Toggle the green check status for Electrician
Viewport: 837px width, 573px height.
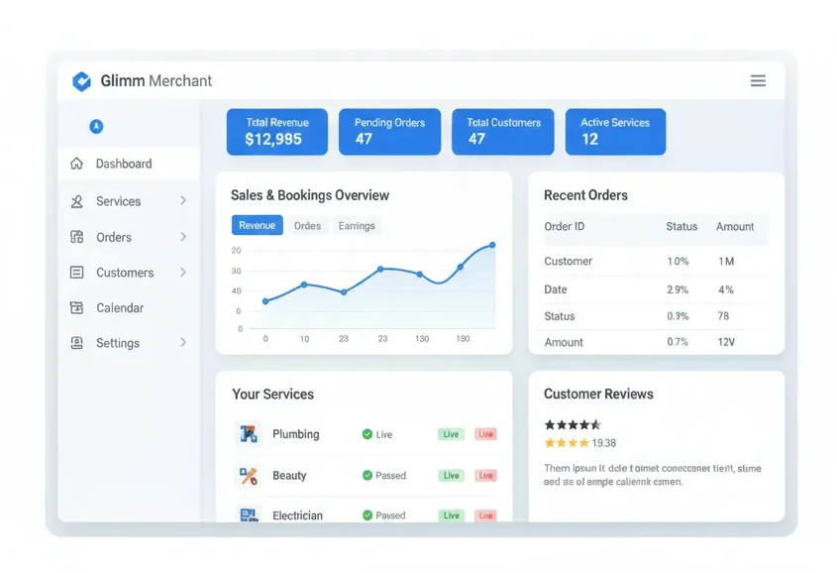[367, 516]
